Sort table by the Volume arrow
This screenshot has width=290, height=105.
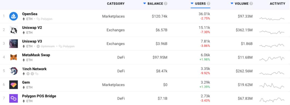tap(232, 3)
